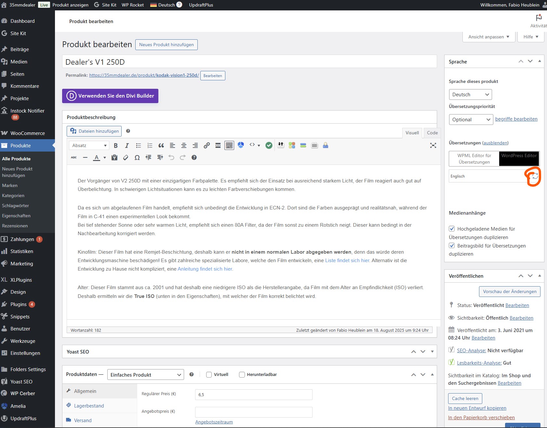Image resolution: width=547 pixels, height=428 pixels.
Task: Collapse the Veröffentlichen panel
Action: tap(540, 276)
